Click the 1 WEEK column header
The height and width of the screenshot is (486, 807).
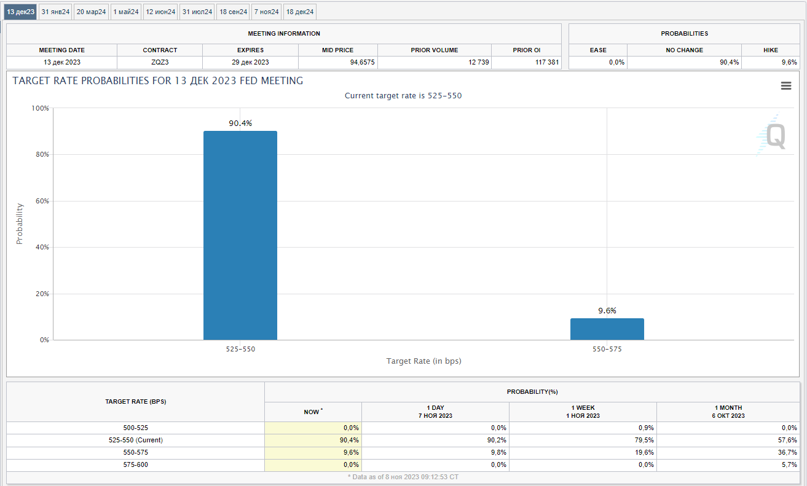(583, 412)
